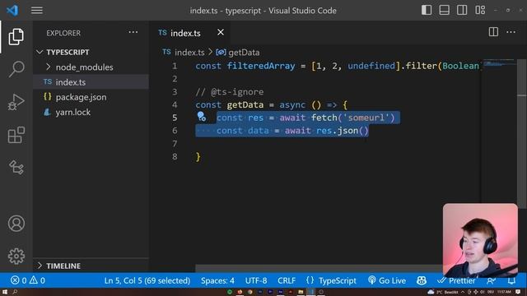Click line number 1 in the gutter

175,66
